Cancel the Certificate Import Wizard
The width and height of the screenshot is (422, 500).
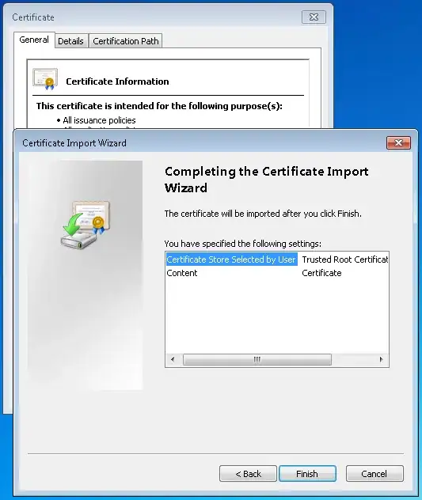(x=374, y=474)
